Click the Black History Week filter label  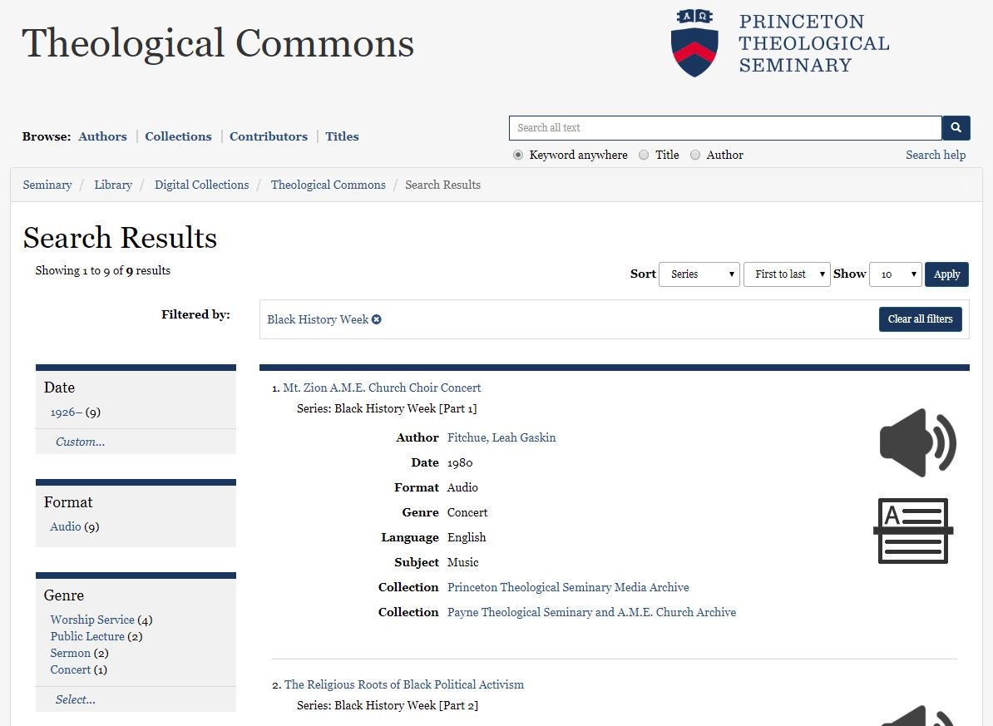(318, 319)
